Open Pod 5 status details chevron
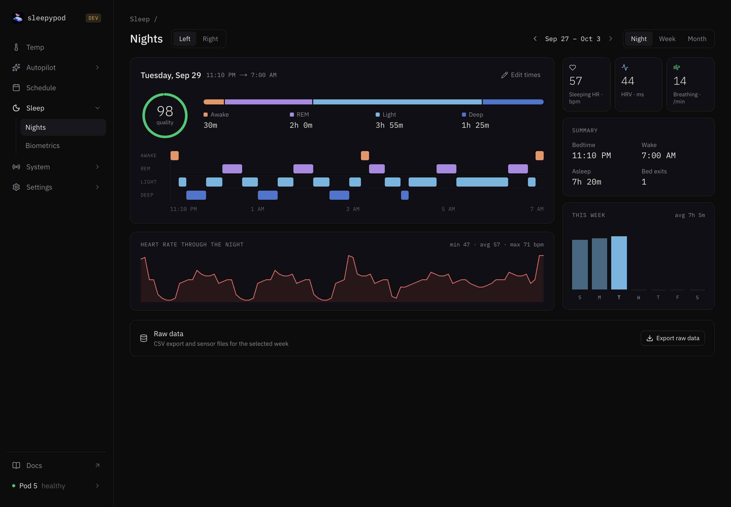The height and width of the screenshot is (507, 731). click(97, 486)
